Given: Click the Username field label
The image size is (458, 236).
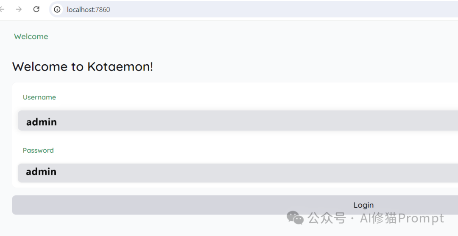Looking at the screenshot, I should 39,97.
